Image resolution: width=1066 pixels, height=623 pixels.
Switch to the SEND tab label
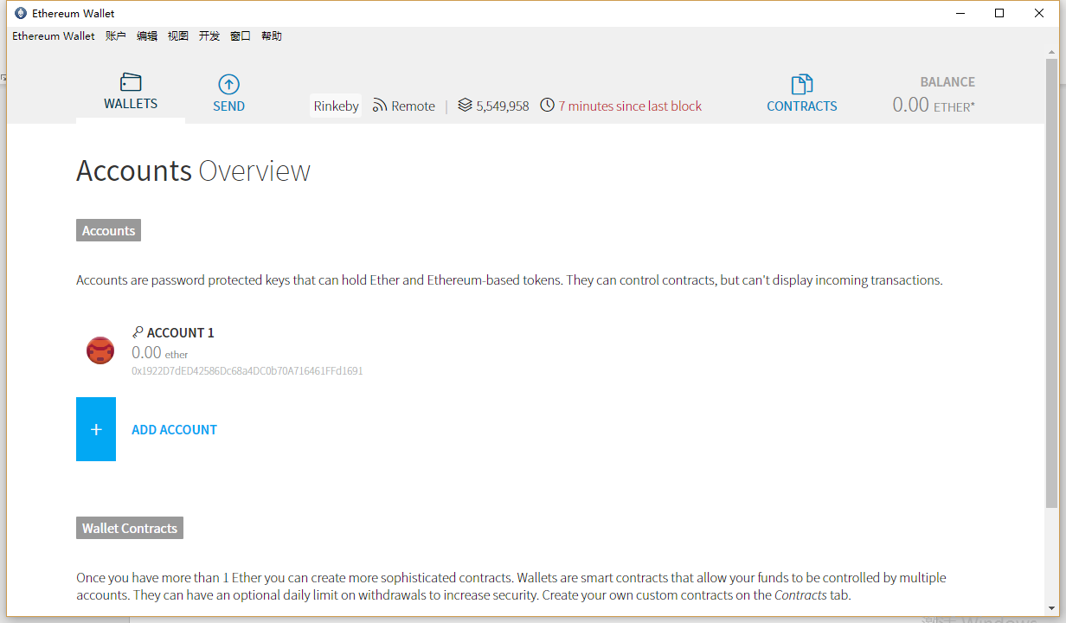pos(229,106)
